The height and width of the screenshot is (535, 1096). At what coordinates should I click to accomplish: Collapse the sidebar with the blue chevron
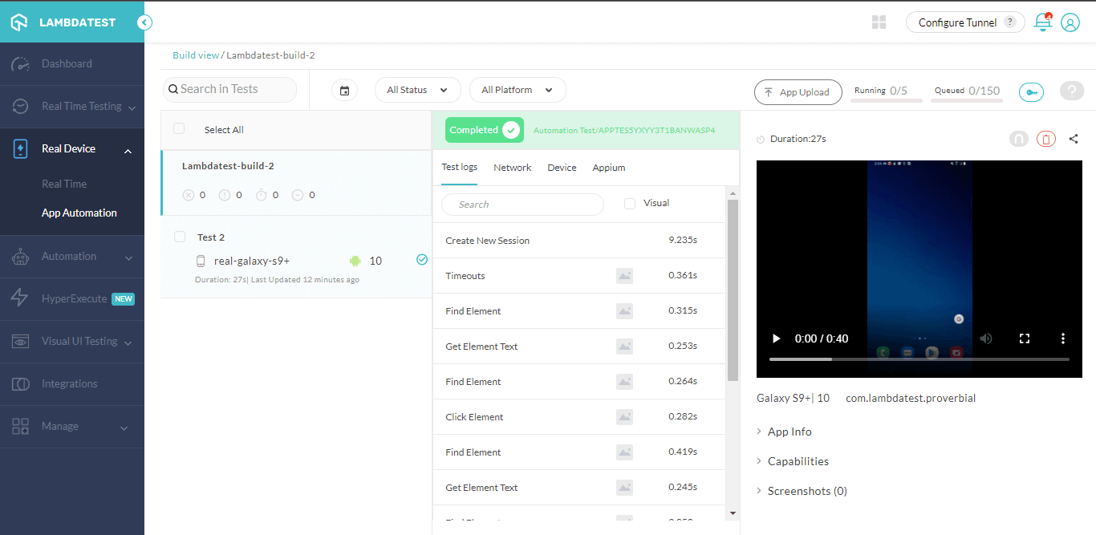click(x=144, y=22)
